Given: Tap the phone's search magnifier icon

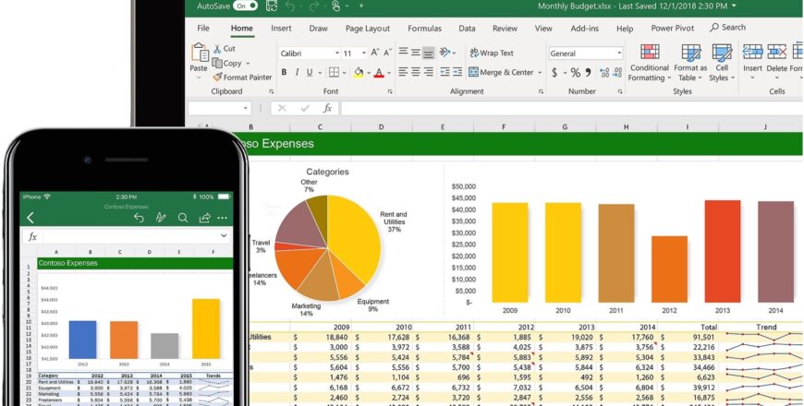Looking at the screenshot, I should [x=183, y=218].
